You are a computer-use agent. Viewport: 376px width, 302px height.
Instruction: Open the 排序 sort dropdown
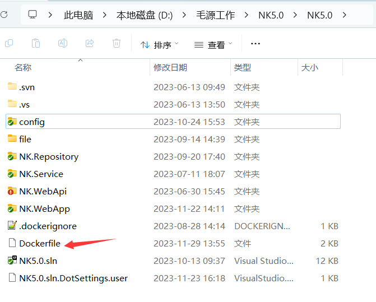click(x=160, y=44)
